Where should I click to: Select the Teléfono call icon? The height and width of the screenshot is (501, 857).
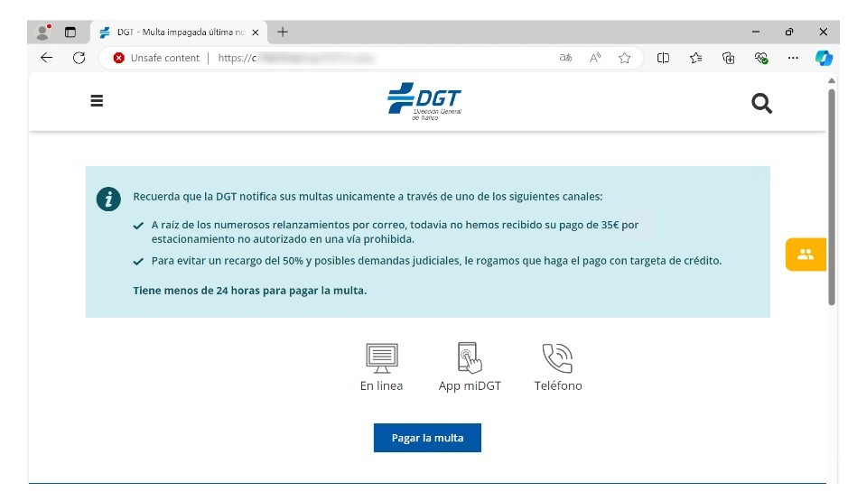click(557, 357)
